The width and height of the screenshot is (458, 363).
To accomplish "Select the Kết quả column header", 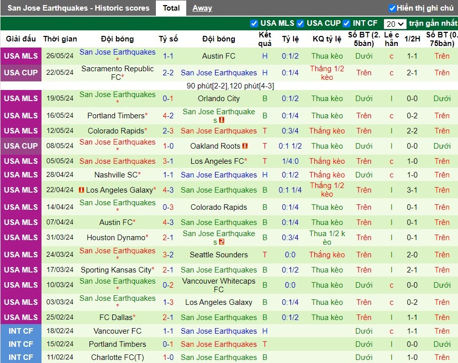I will pyautogui.click(x=265, y=39).
